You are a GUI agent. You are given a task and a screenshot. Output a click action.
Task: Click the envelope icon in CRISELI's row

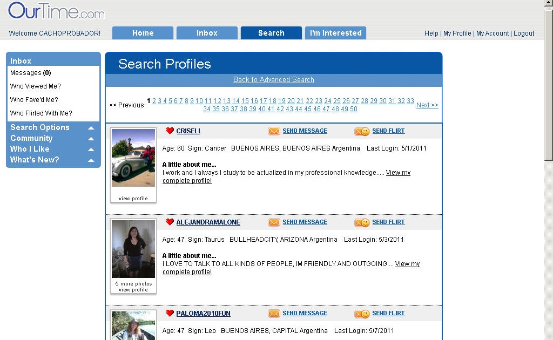[x=274, y=131]
